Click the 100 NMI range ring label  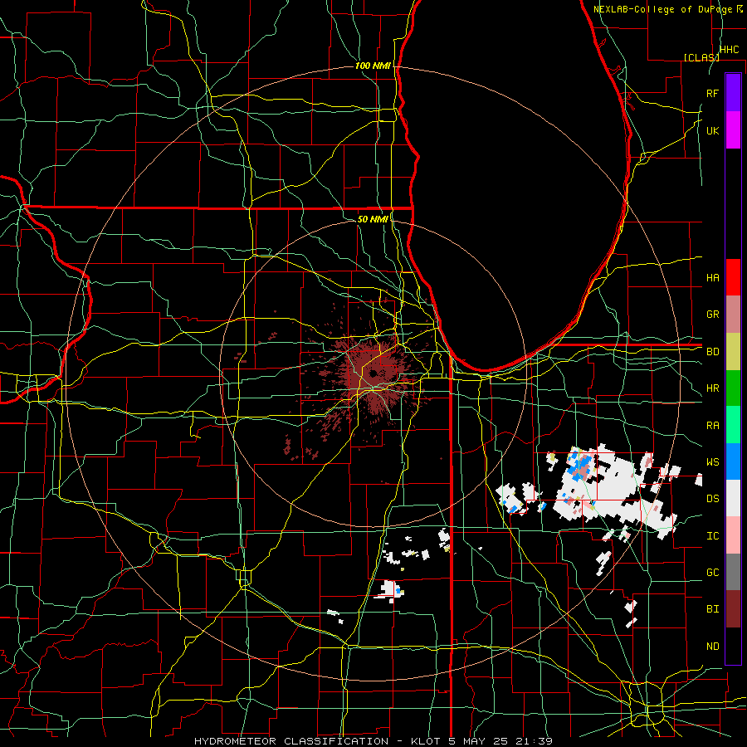click(x=373, y=66)
